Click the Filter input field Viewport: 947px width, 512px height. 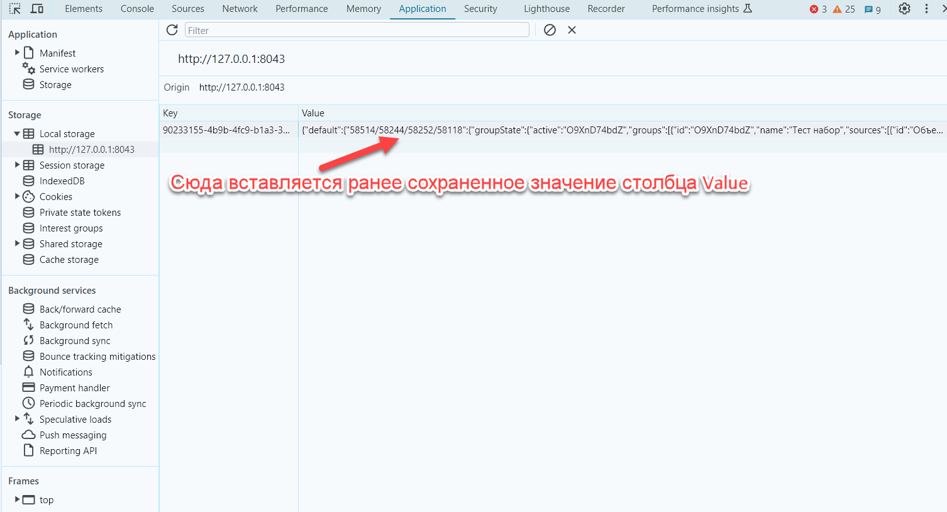357,30
